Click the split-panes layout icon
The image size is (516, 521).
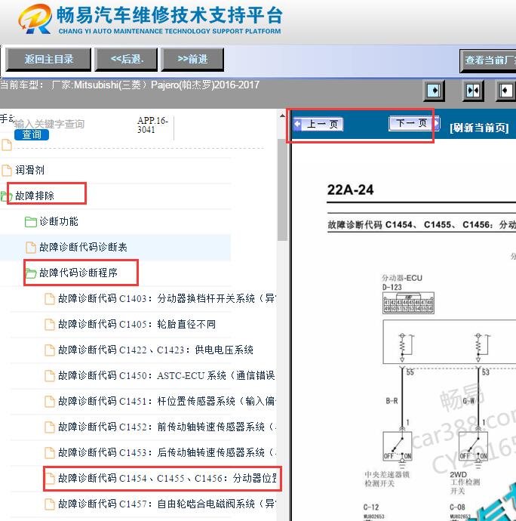point(473,91)
